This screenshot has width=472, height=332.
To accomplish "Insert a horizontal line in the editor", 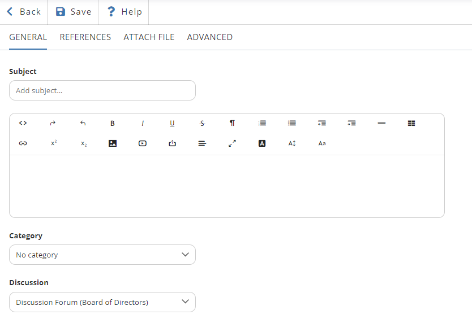I will [x=381, y=123].
